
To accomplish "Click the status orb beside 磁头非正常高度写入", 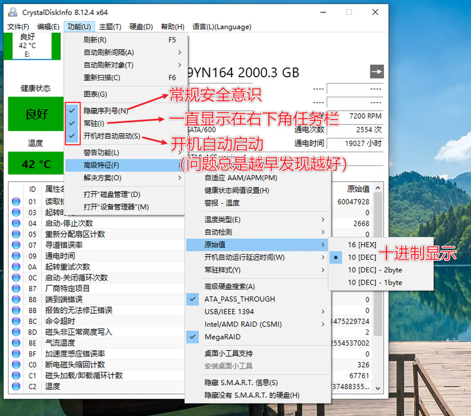I will 16,332.
